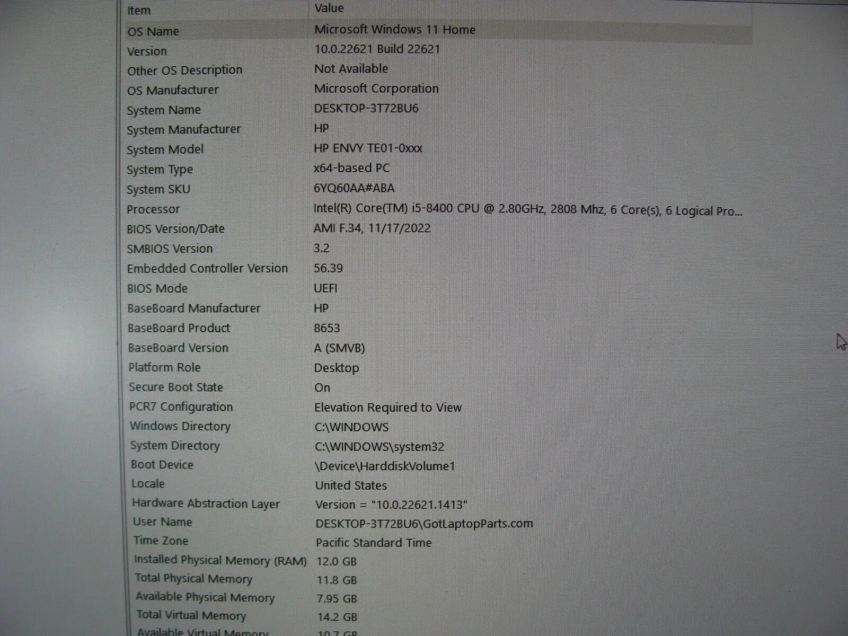Click the Not Available value

pyautogui.click(x=351, y=69)
